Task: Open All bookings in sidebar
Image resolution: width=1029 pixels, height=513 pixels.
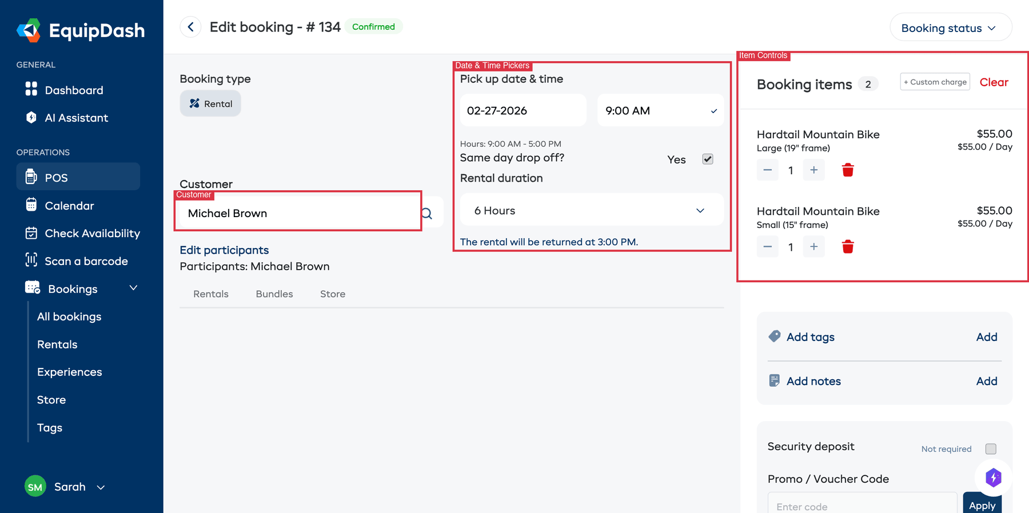Action: (x=69, y=316)
